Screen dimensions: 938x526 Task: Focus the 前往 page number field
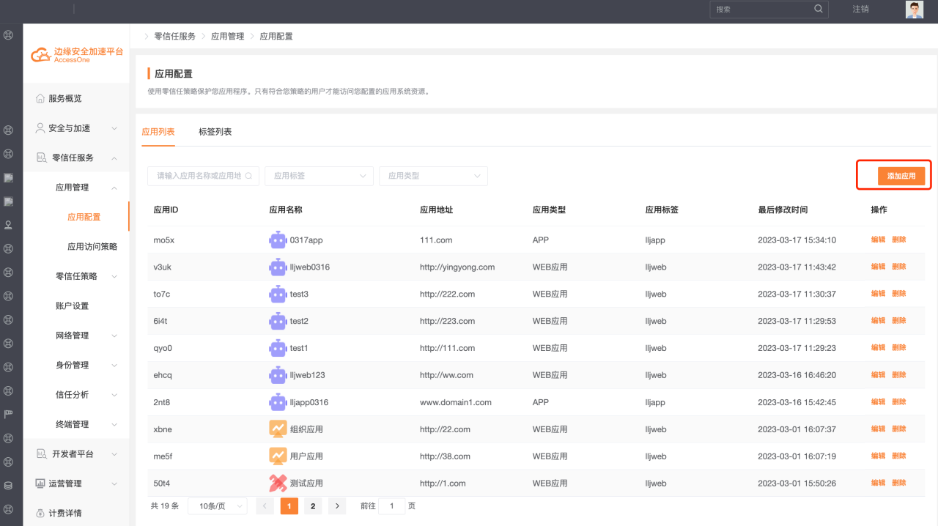[x=392, y=505]
